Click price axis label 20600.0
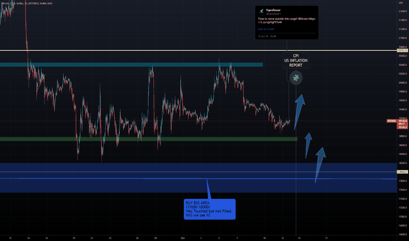 point(402,56)
